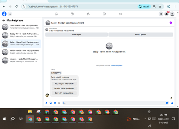
Task: Open the purple conversation info icon
Action: (x=171, y=23)
